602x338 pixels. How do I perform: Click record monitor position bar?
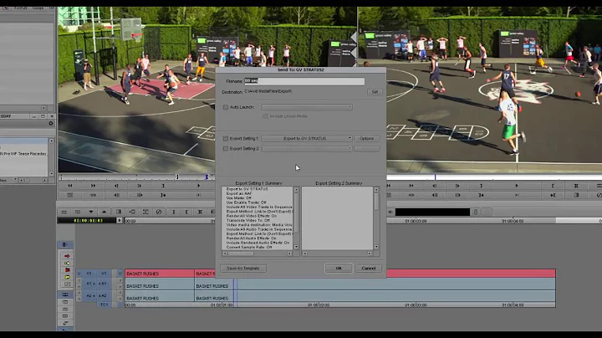(x=494, y=177)
